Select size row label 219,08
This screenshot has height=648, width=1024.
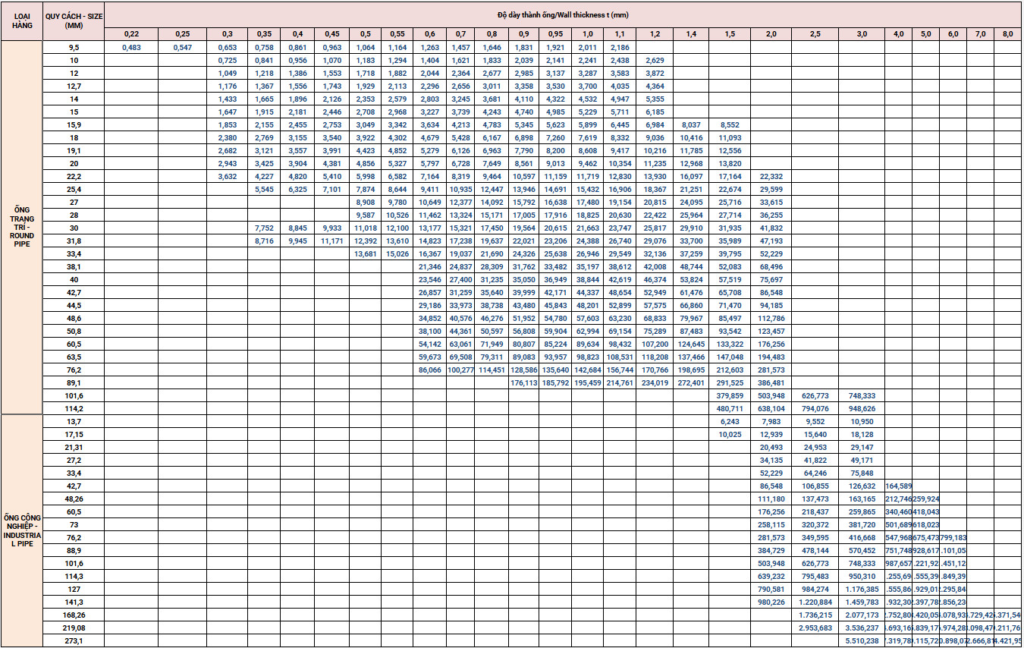74,628
